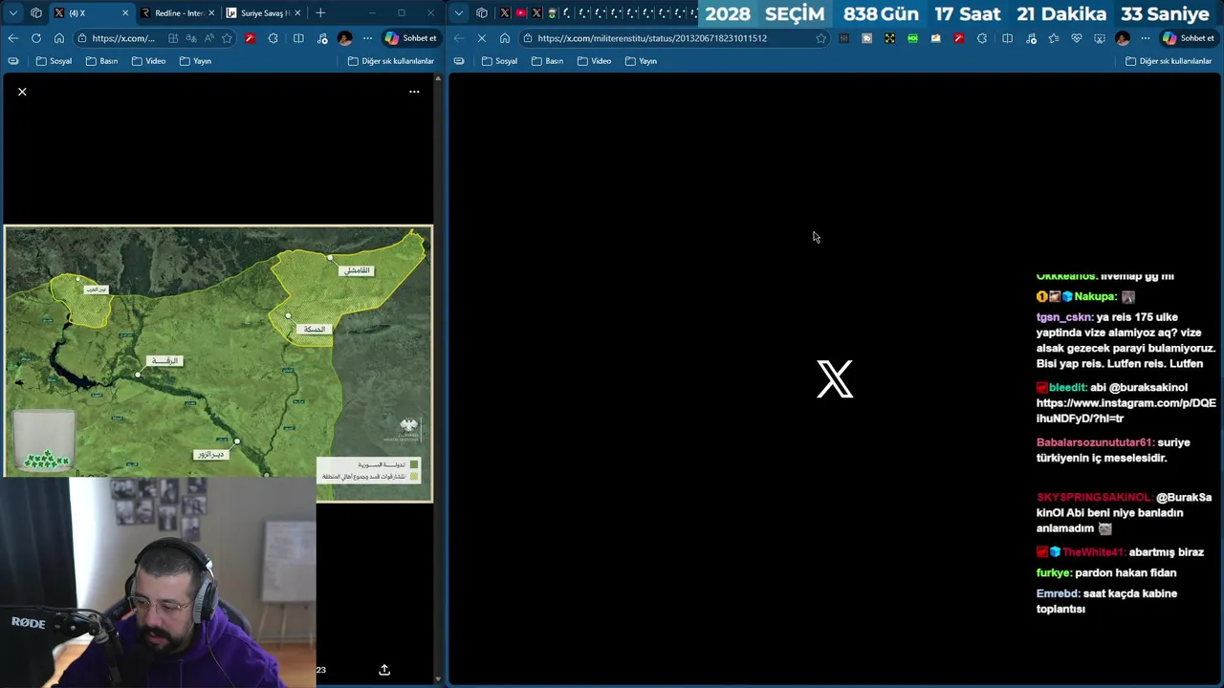Close the '(4) X' tab
This screenshot has height=688, width=1224.
click(x=124, y=13)
